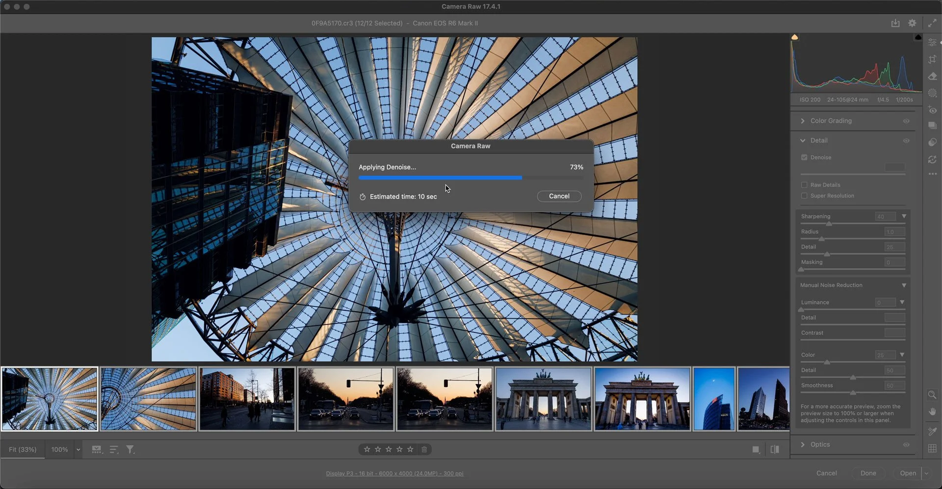Open the Masking tool

pyautogui.click(x=932, y=93)
